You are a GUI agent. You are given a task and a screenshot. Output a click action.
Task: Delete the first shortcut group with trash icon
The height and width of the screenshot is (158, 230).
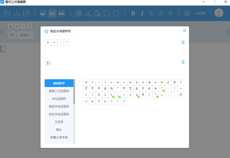183,42
